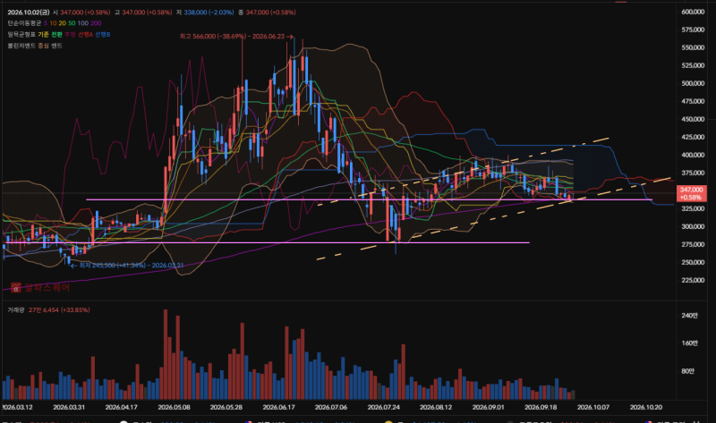Select the 50-day moving average legend
This screenshot has height=423, width=716.
coord(72,23)
